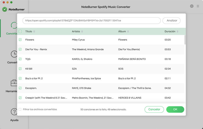The height and width of the screenshot is (129, 203).
Task: Uncheck the TQG song checkbox
Action: (20, 59)
